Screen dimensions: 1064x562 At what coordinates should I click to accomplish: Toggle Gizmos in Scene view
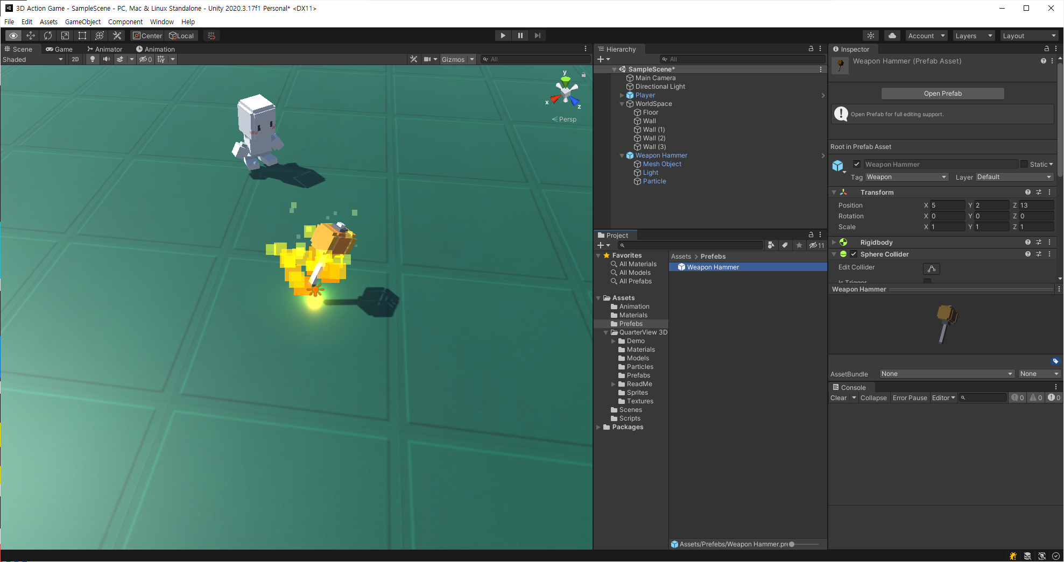click(453, 59)
